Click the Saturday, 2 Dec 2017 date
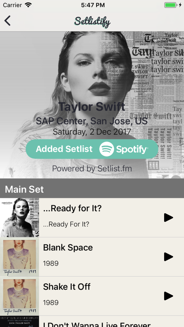184x327 pixels. tap(92, 132)
